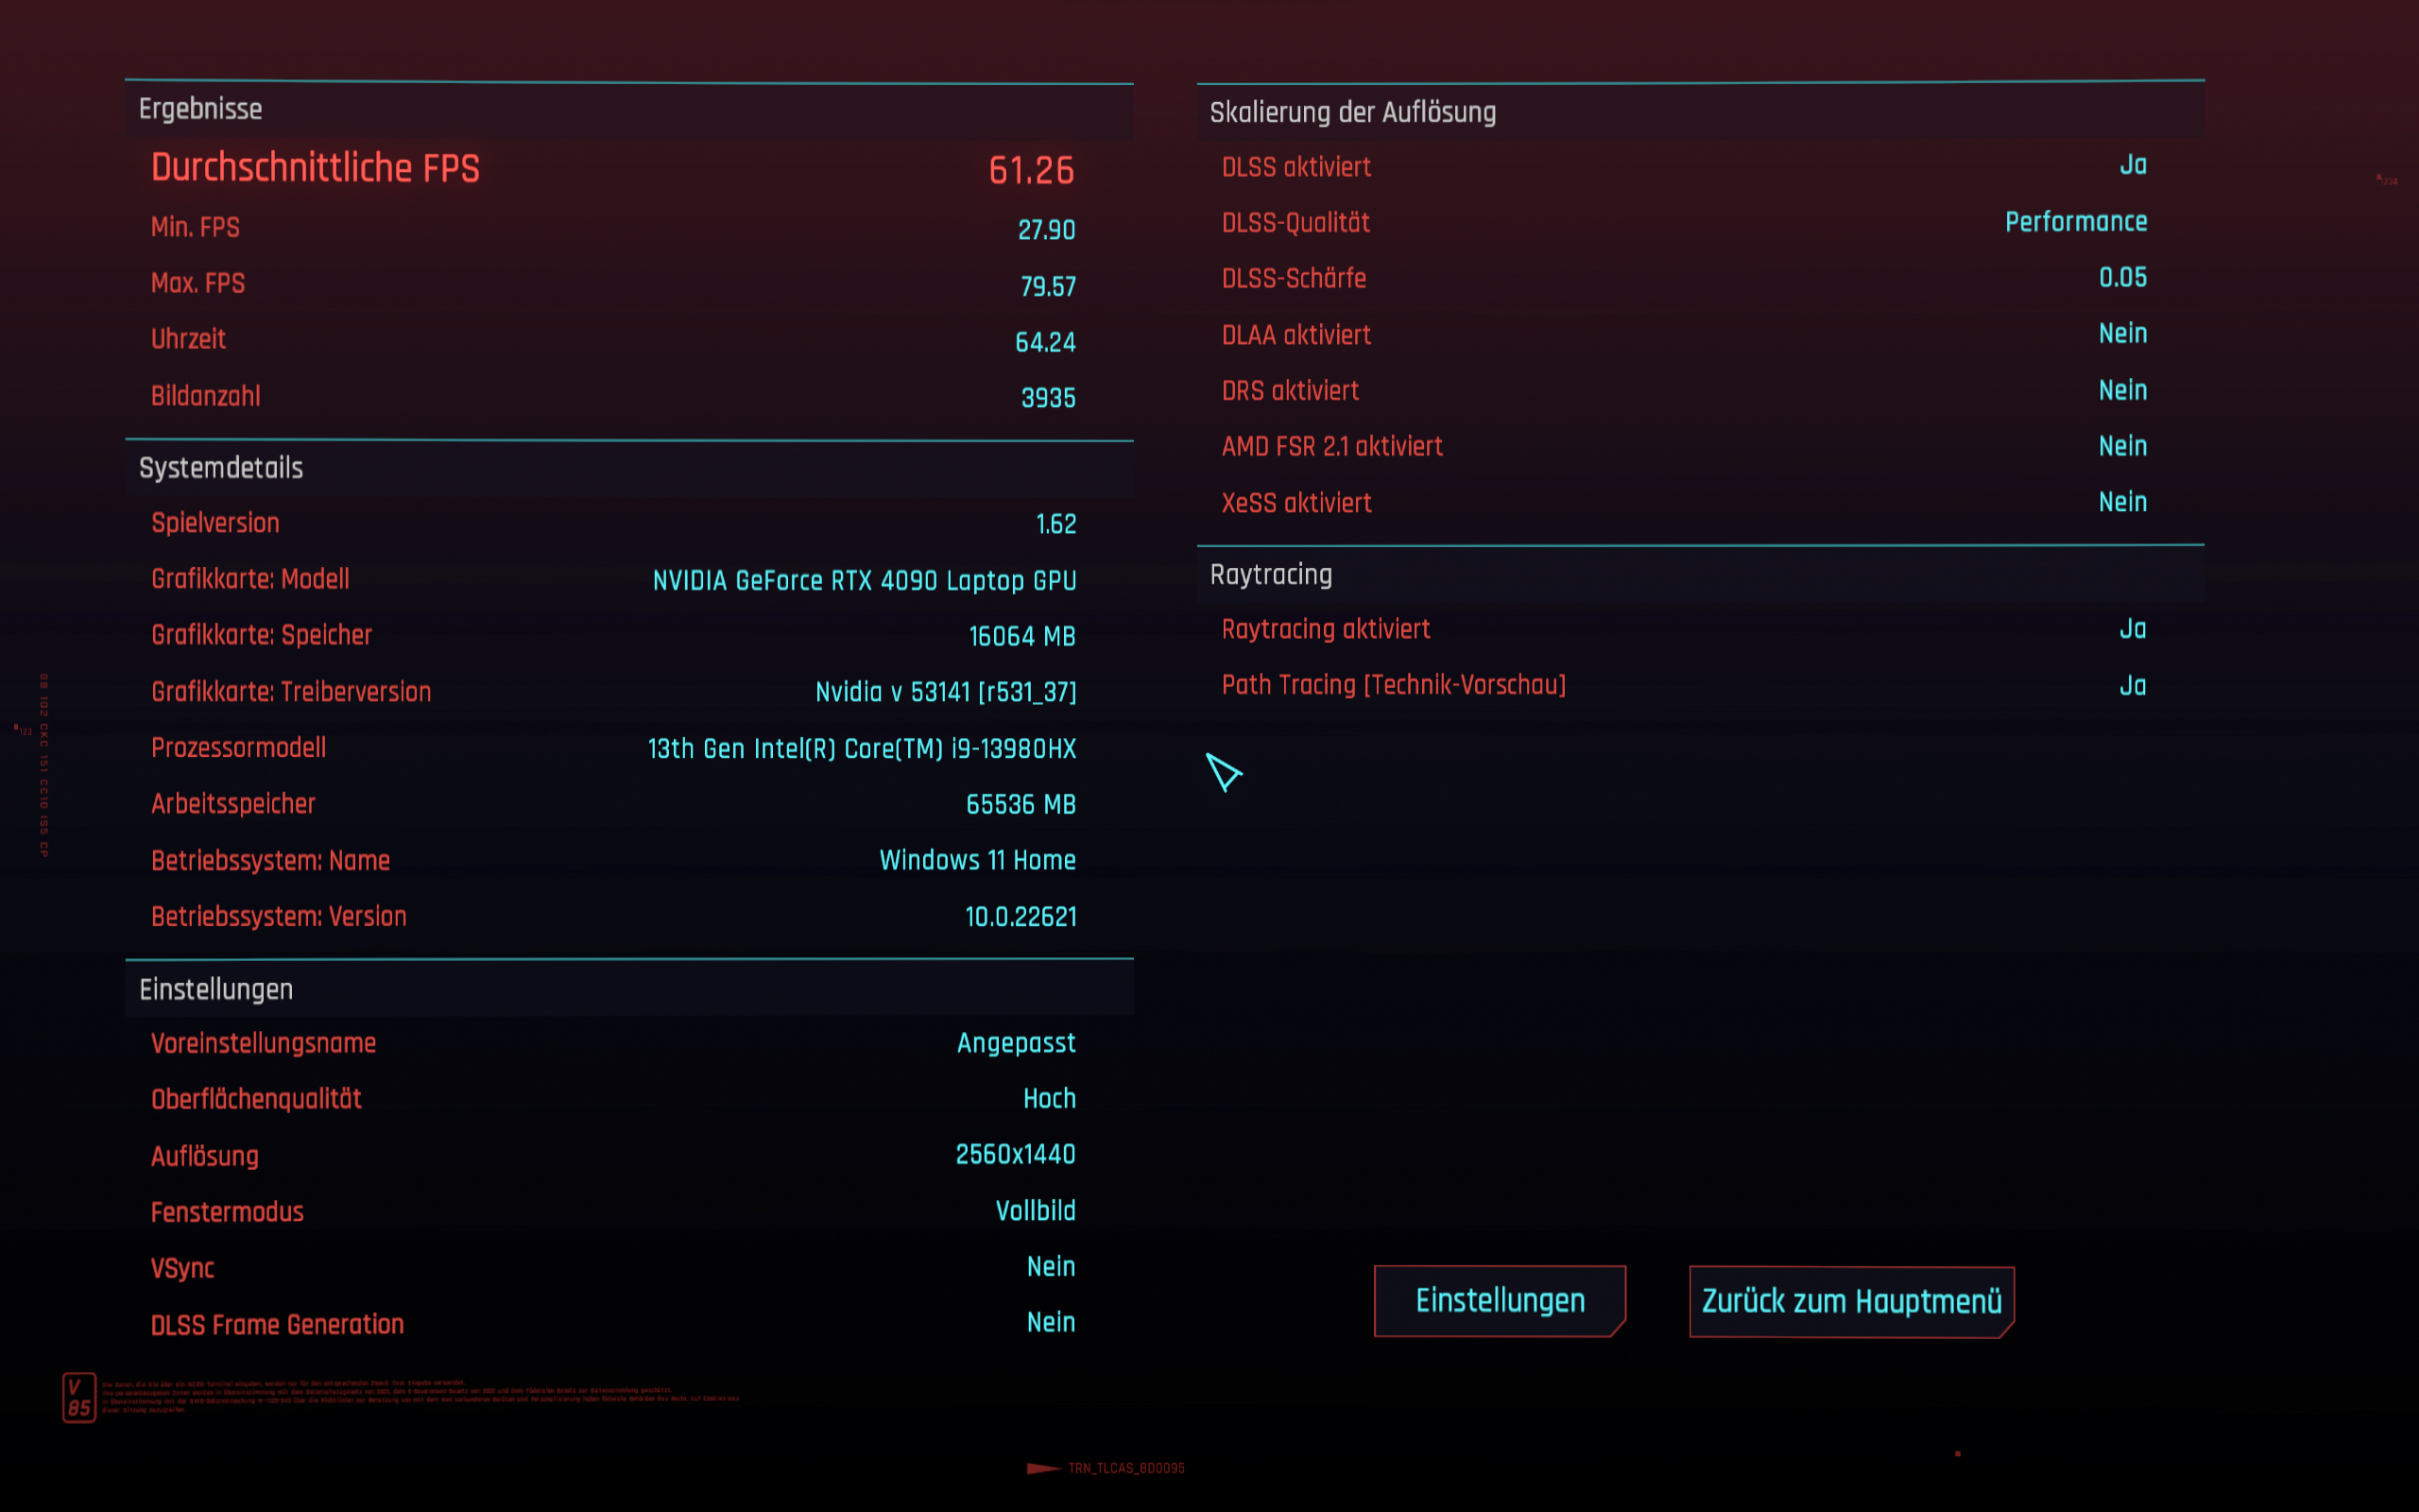Click the Durchschnittliche FPS value 61.26
Screen dimensions: 2419x1512
point(1031,170)
